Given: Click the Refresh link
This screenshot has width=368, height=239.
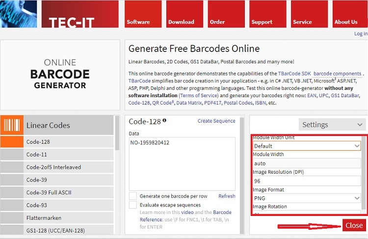Looking at the screenshot, I should (x=227, y=196).
